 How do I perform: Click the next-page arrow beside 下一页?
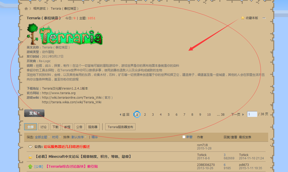point(243,114)
